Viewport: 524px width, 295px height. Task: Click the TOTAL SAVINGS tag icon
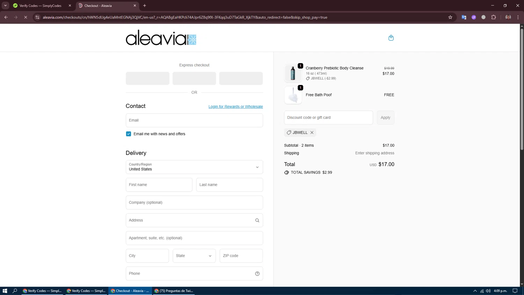pyautogui.click(x=286, y=173)
